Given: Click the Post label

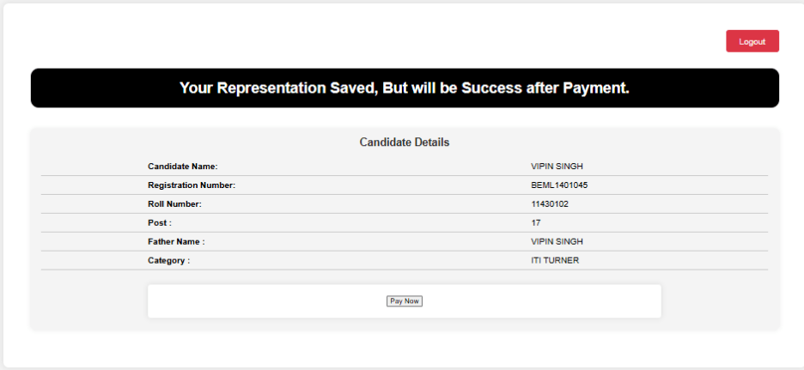Looking at the screenshot, I should (x=160, y=223).
